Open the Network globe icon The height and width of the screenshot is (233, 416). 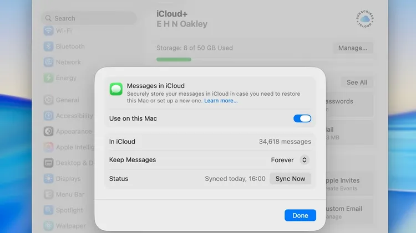pyautogui.click(x=49, y=62)
